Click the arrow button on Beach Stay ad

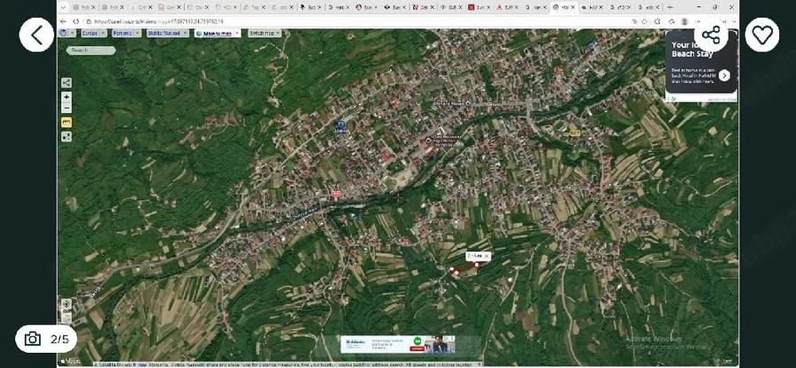click(x=724, y=75)
